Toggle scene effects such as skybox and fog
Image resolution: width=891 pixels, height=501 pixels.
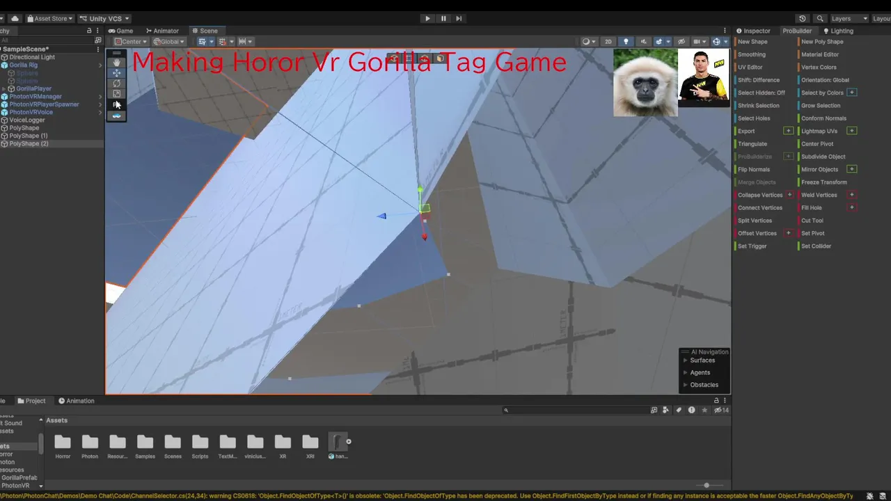[661, 42]
